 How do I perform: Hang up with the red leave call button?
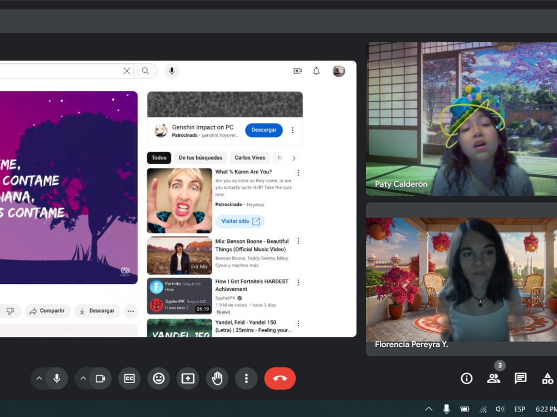click(x=280, y=379)
